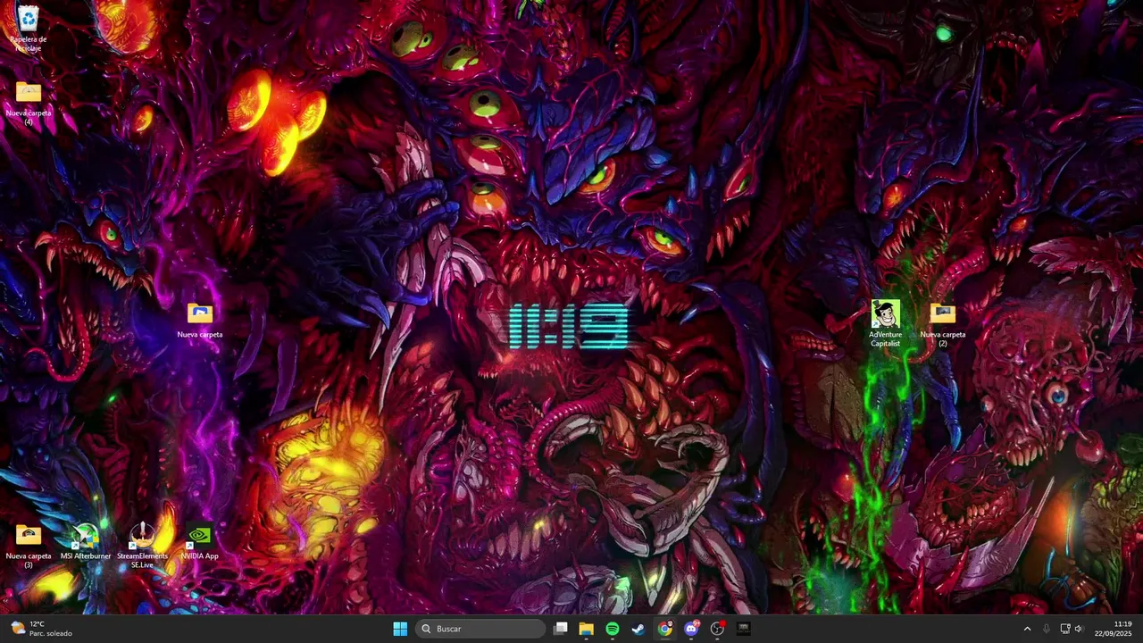Click the desktop clock widget 11:19
Viewport: 1143px width, 643px height.
click(569, 327)
